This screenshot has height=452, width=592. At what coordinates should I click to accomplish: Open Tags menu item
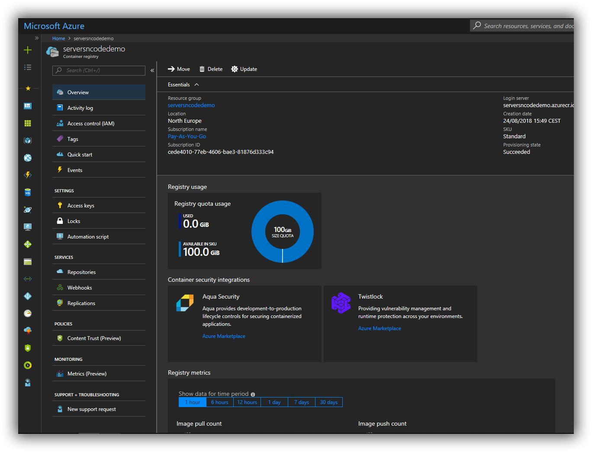(99, 139)
